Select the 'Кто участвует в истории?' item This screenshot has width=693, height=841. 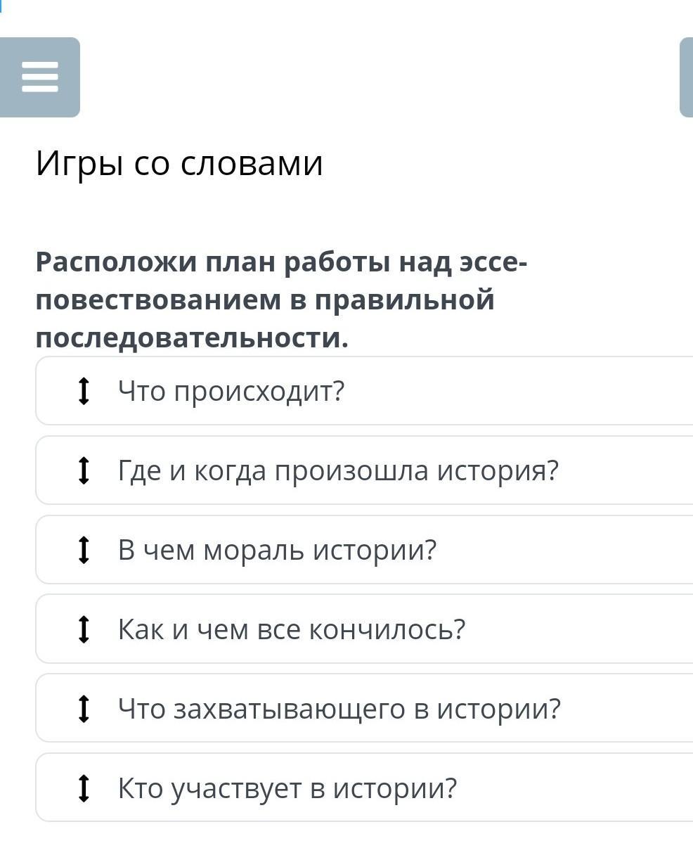[x=365, y=788]
